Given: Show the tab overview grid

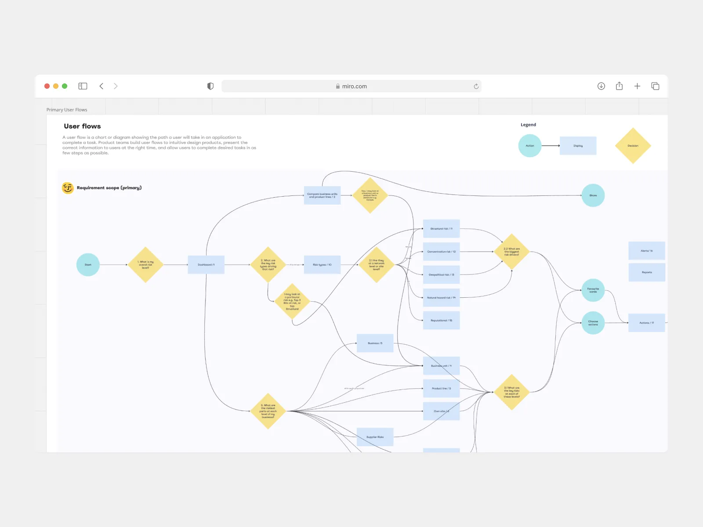Looking at the screenshot, I should (655, 86).
